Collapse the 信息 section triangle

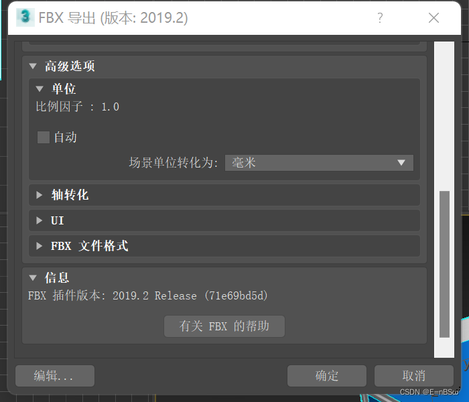click(x=33, y=278)
